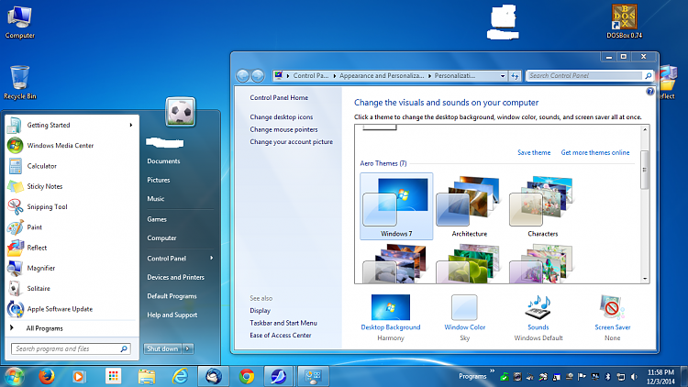Click the refresh button beside address bar

pos(515,76)
